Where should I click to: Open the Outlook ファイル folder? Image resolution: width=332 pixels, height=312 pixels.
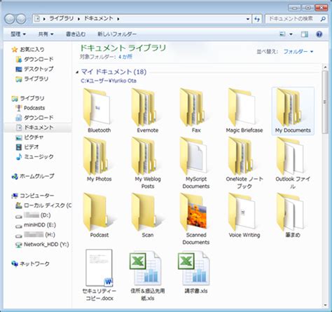point(293,163)
